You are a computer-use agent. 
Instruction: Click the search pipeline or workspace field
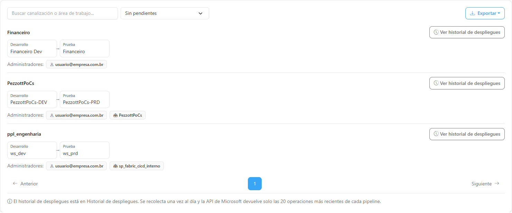(63, 13)
